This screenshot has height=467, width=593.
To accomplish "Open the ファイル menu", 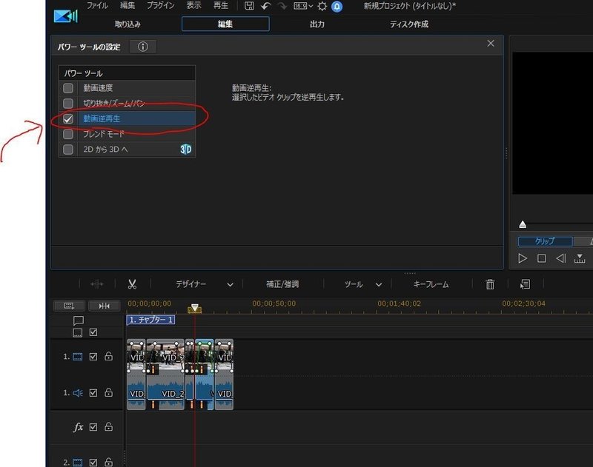I will click(97, 5).
